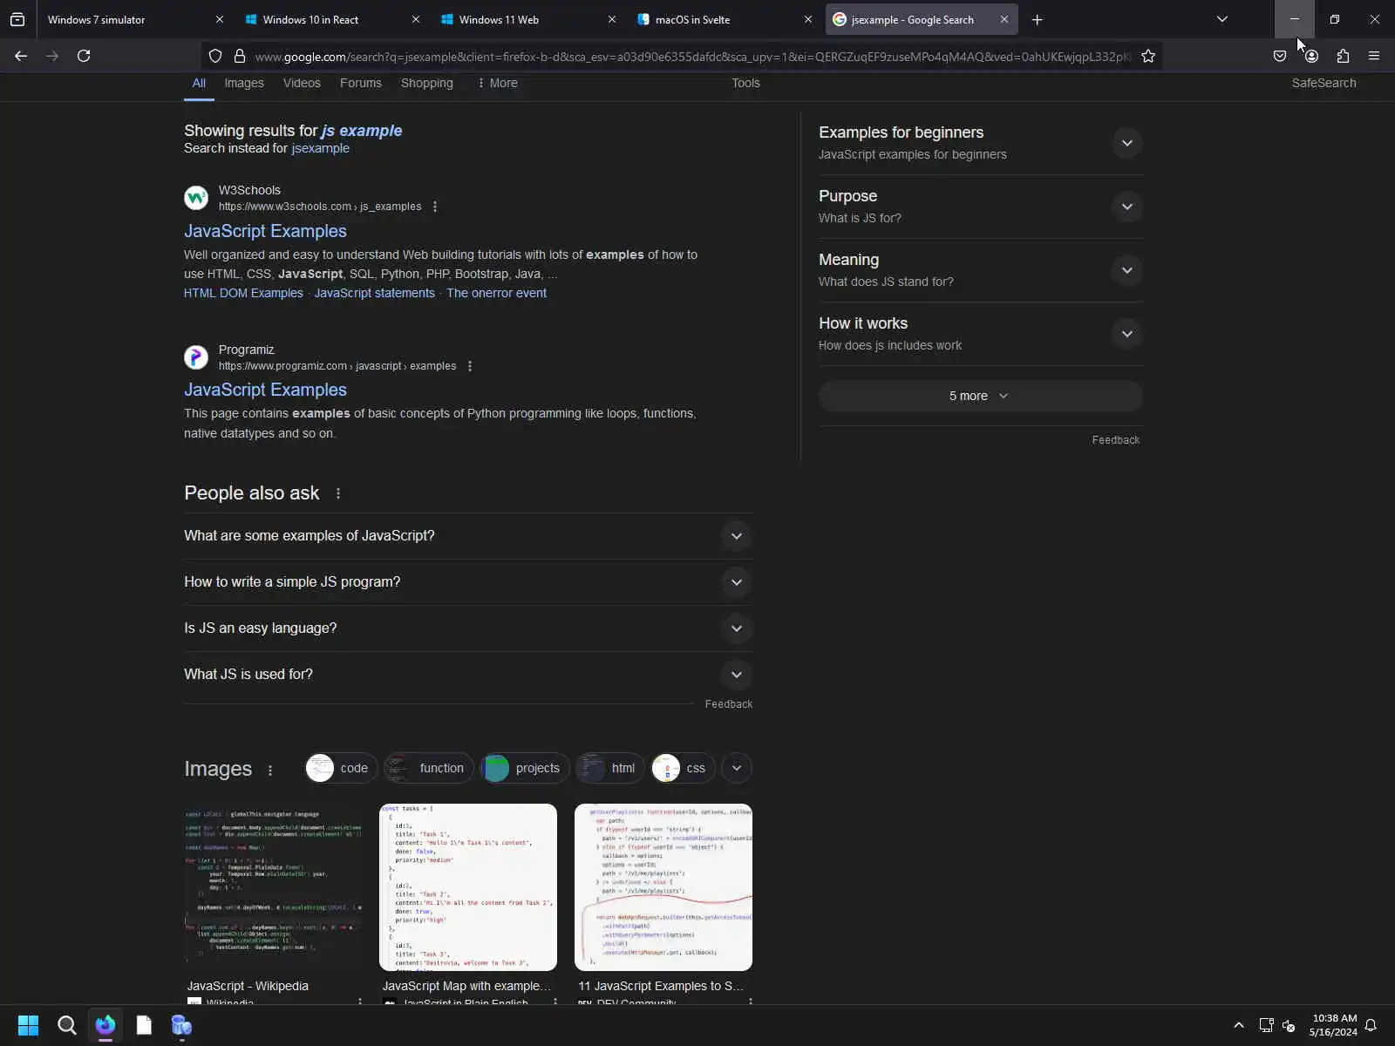Go back to the previous page

coord(21,56)
